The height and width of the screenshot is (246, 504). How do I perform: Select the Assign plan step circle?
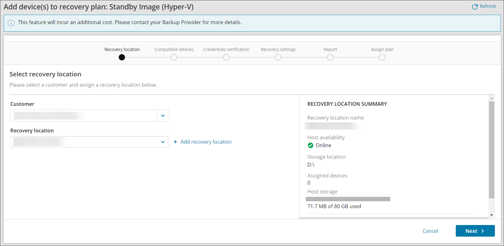(382, 57)
